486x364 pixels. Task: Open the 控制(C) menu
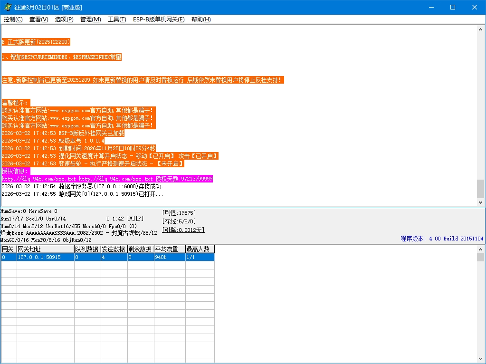pyautogui.click(x=13, y=19)
